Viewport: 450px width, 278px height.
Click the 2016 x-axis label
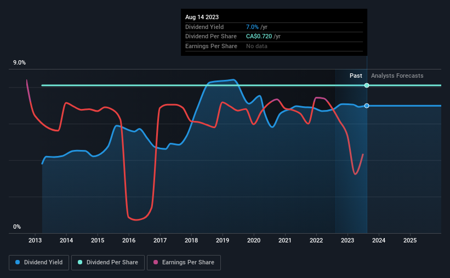(129, 240)
